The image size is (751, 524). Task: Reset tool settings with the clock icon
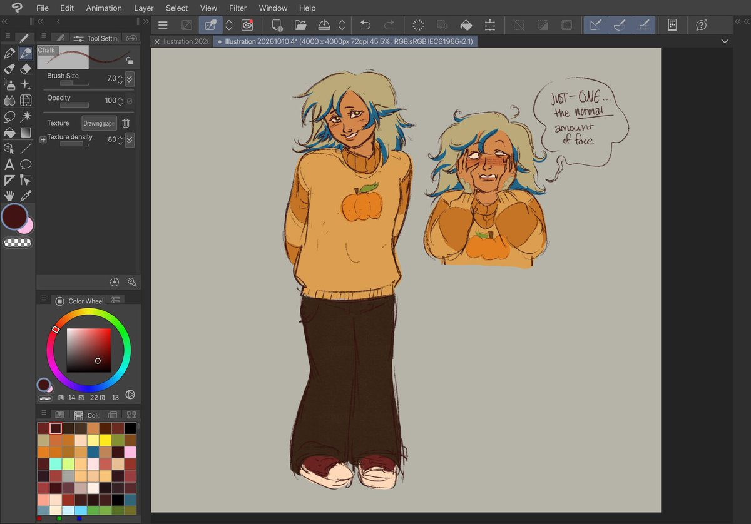tap(115, 282)
